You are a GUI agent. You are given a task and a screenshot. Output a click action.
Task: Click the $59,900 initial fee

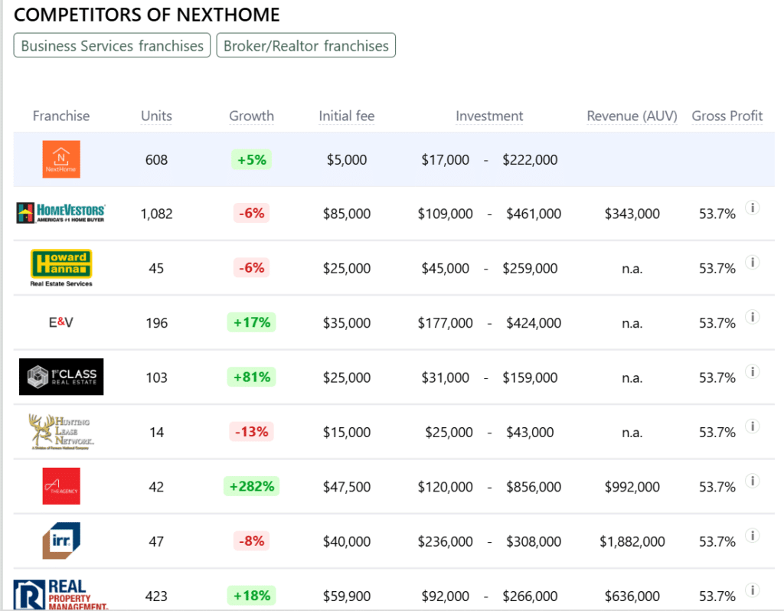pyautogui.click(x=347, y=596)
